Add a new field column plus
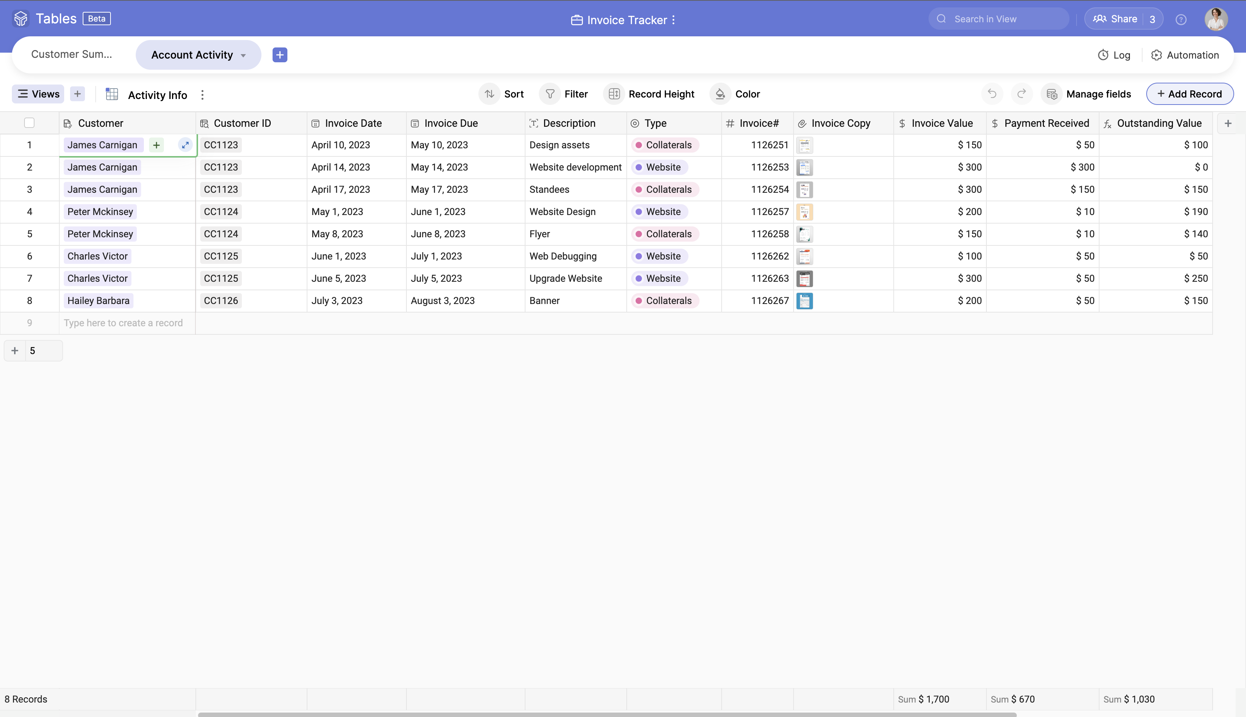Image resolution: width=1246 pixels, height=717 pixels. 1228,123
